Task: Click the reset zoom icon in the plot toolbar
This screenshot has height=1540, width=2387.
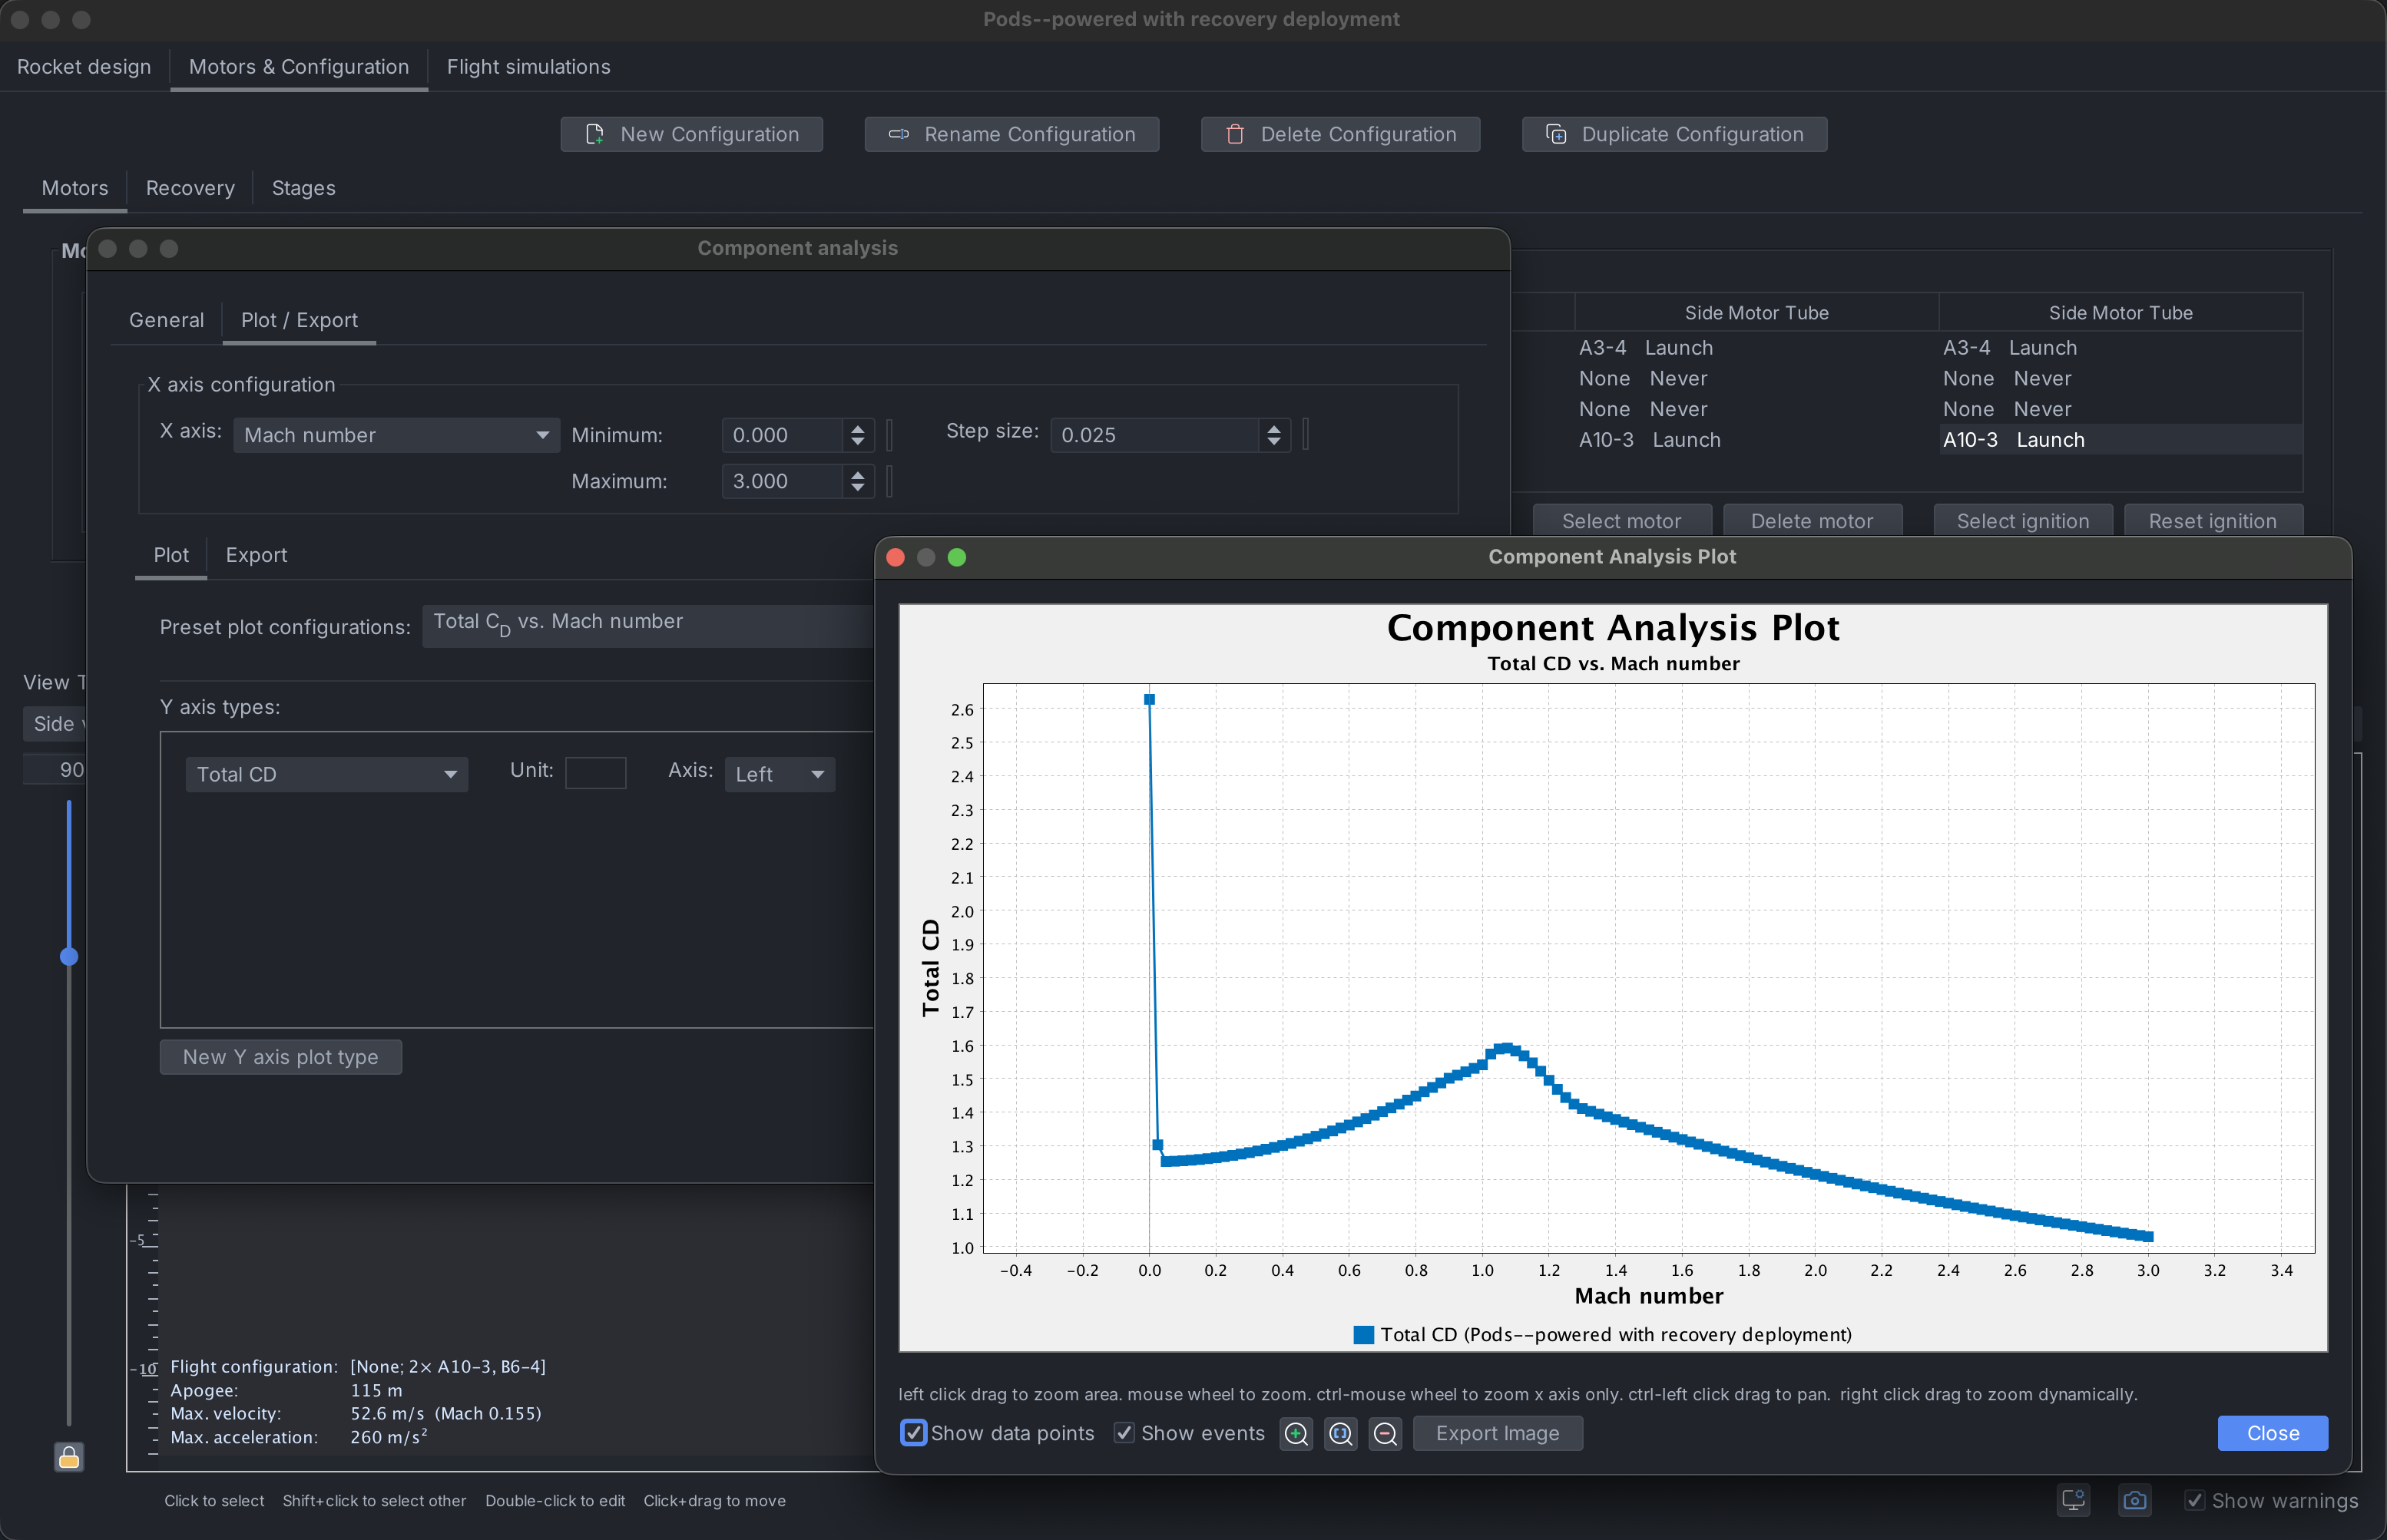Action: (x=1340, y=1433)
